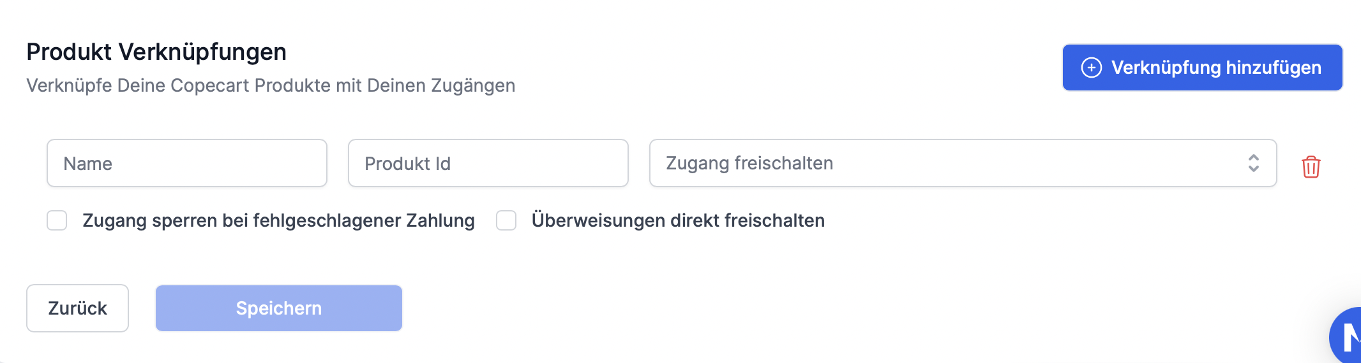Click the 'Name' placeholder text
This screenshot has width=1361, height=363.
pyautogui.click(x=88, y=164)
